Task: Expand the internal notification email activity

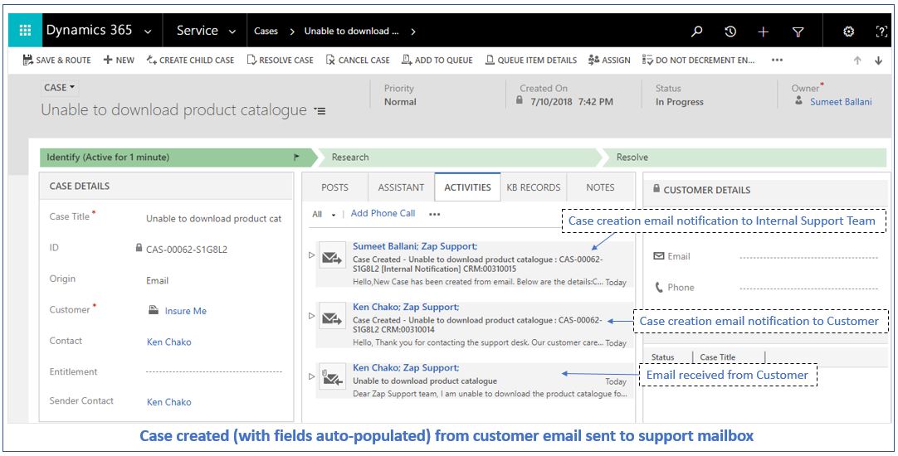Action: click(x=311, y=255)
